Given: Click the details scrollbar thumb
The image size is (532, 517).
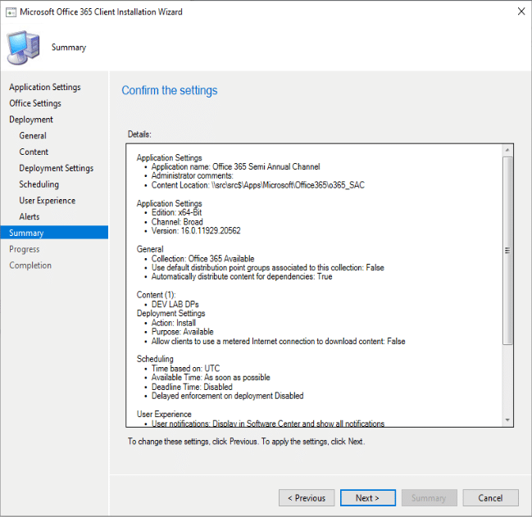Looking at the screenshot, I should (507, 250).
